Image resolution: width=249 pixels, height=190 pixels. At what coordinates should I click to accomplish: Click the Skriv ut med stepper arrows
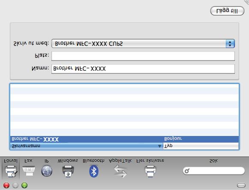230,43
